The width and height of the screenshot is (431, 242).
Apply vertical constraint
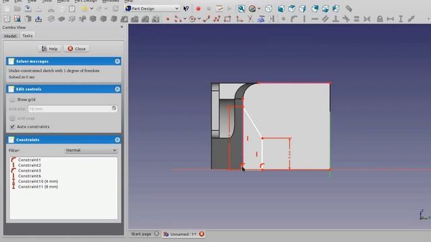(x=304, y=19)
